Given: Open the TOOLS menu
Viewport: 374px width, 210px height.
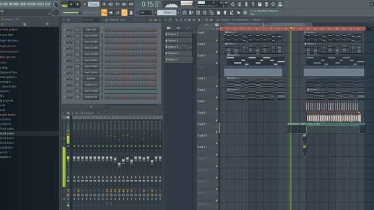Looking at the screenshot, I should tap(40, 4).
